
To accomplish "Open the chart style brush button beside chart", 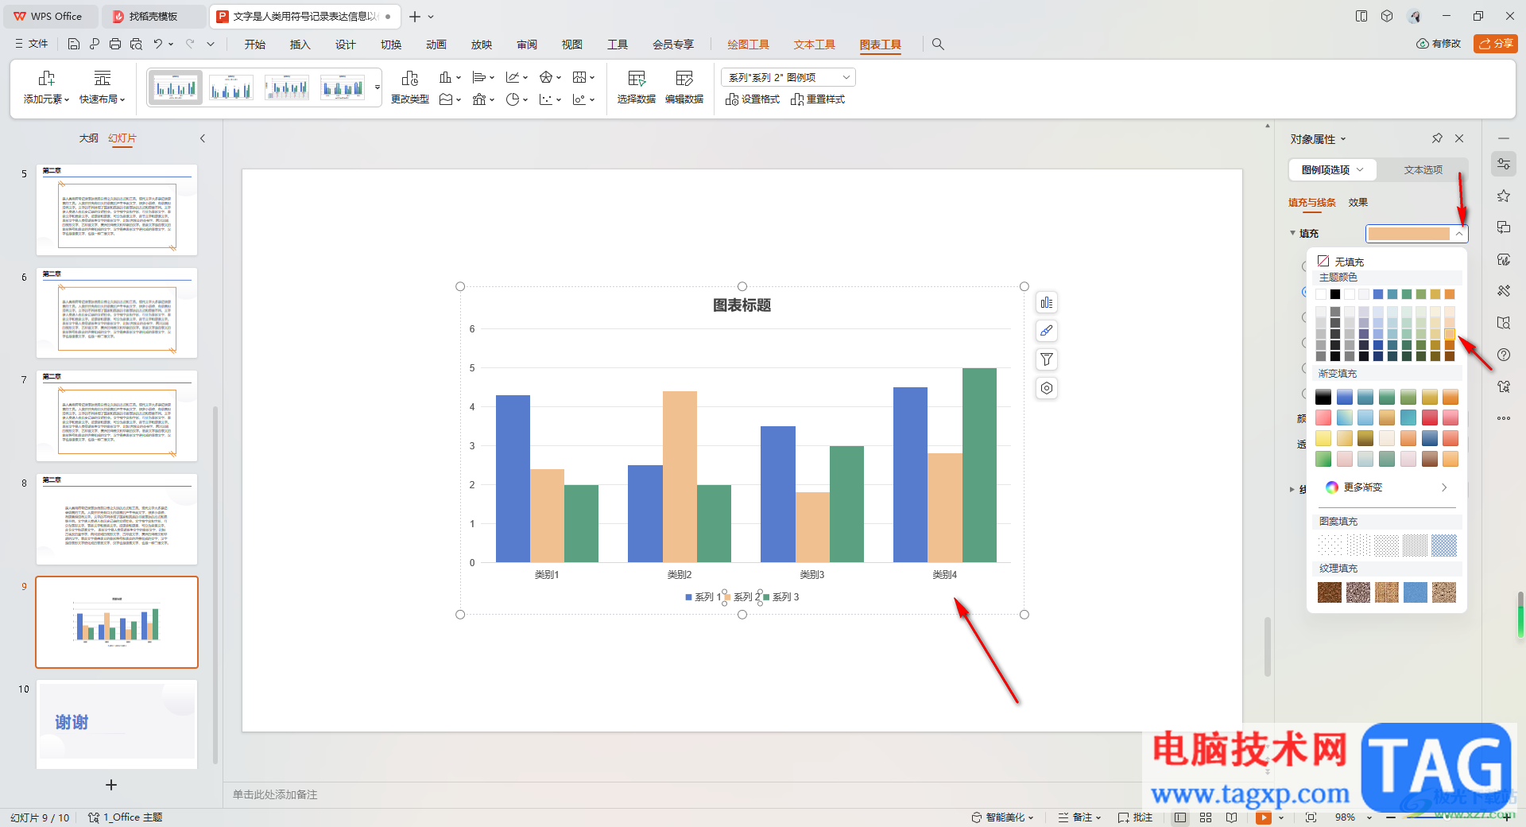I will coord(1047,331).
